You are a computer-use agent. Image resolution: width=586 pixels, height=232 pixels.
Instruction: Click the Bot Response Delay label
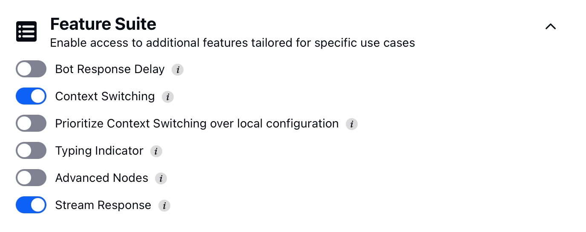110,69
